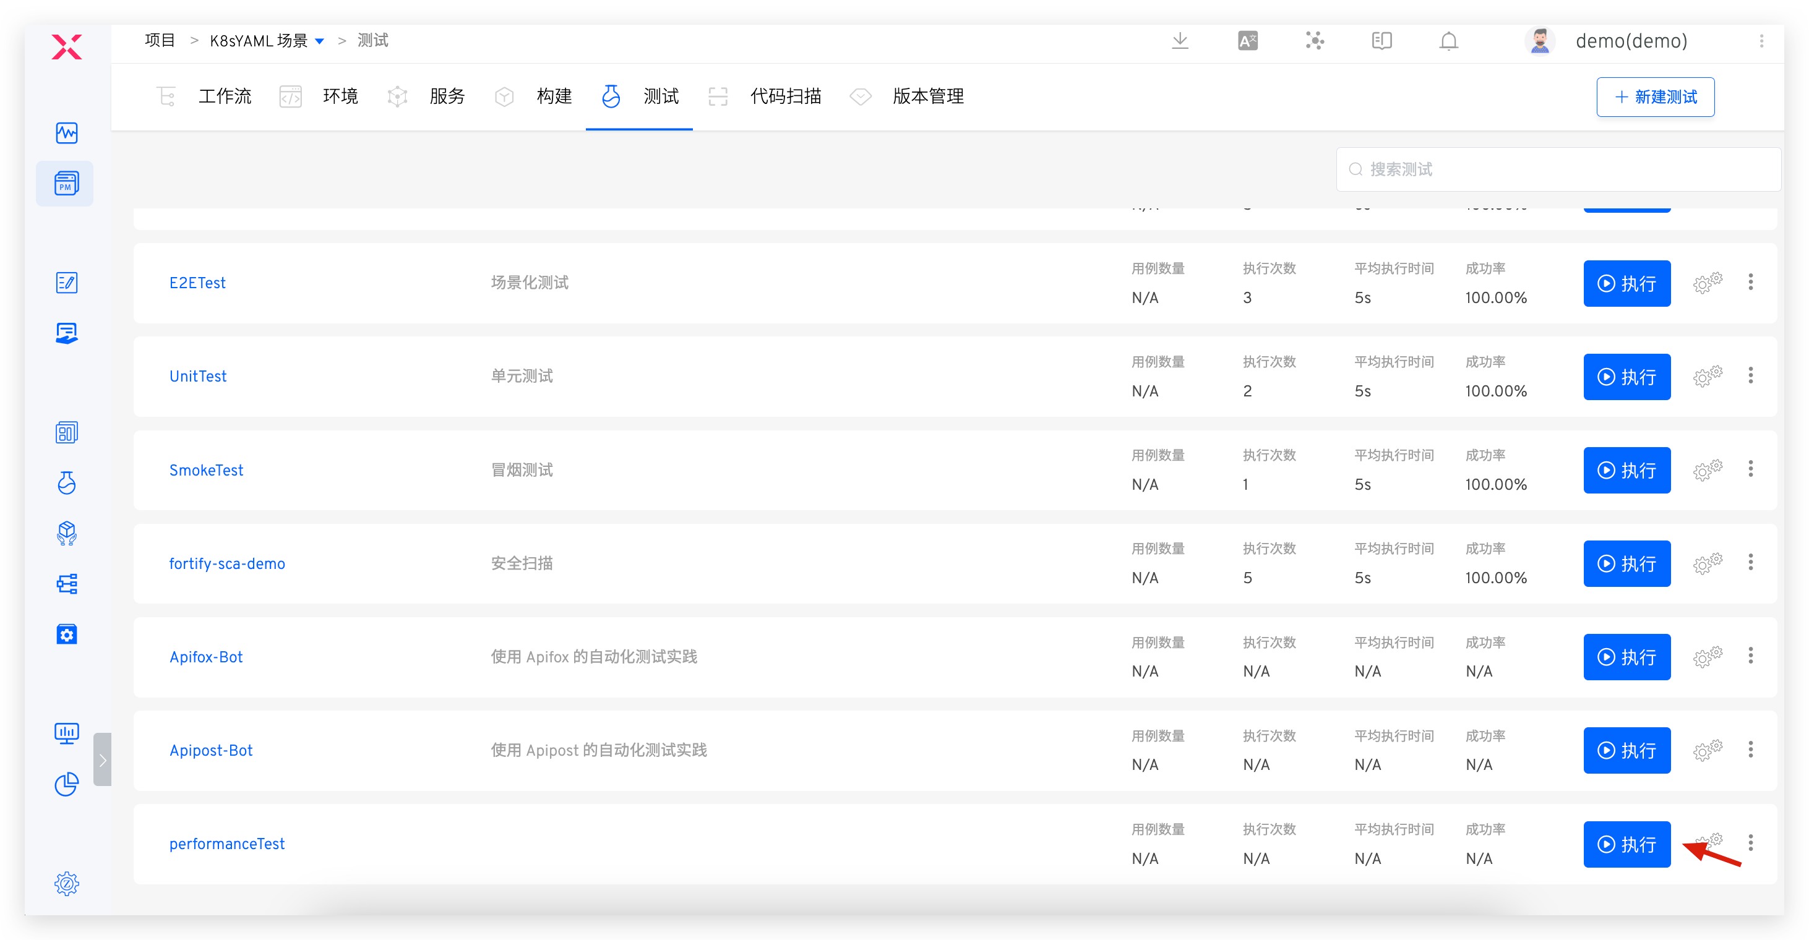Image resolution: width=1809 pixels, height=940 pixels.
Task: Switch language via the translation icon
Action: 1248,41
